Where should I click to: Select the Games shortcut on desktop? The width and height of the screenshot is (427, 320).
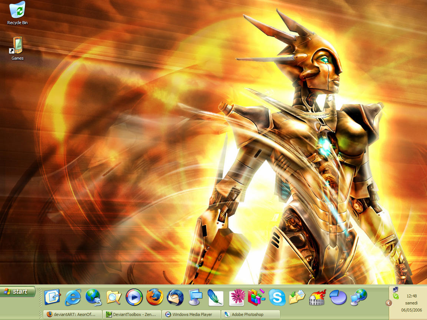(x=17, y=48)
